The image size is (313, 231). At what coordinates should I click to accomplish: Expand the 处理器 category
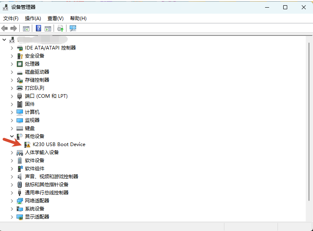click(12, 64)
